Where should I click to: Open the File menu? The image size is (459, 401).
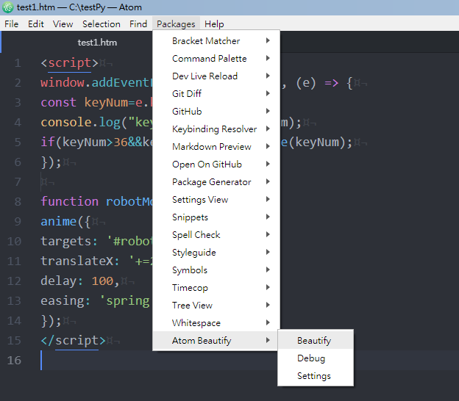click(x=12, y=24)
